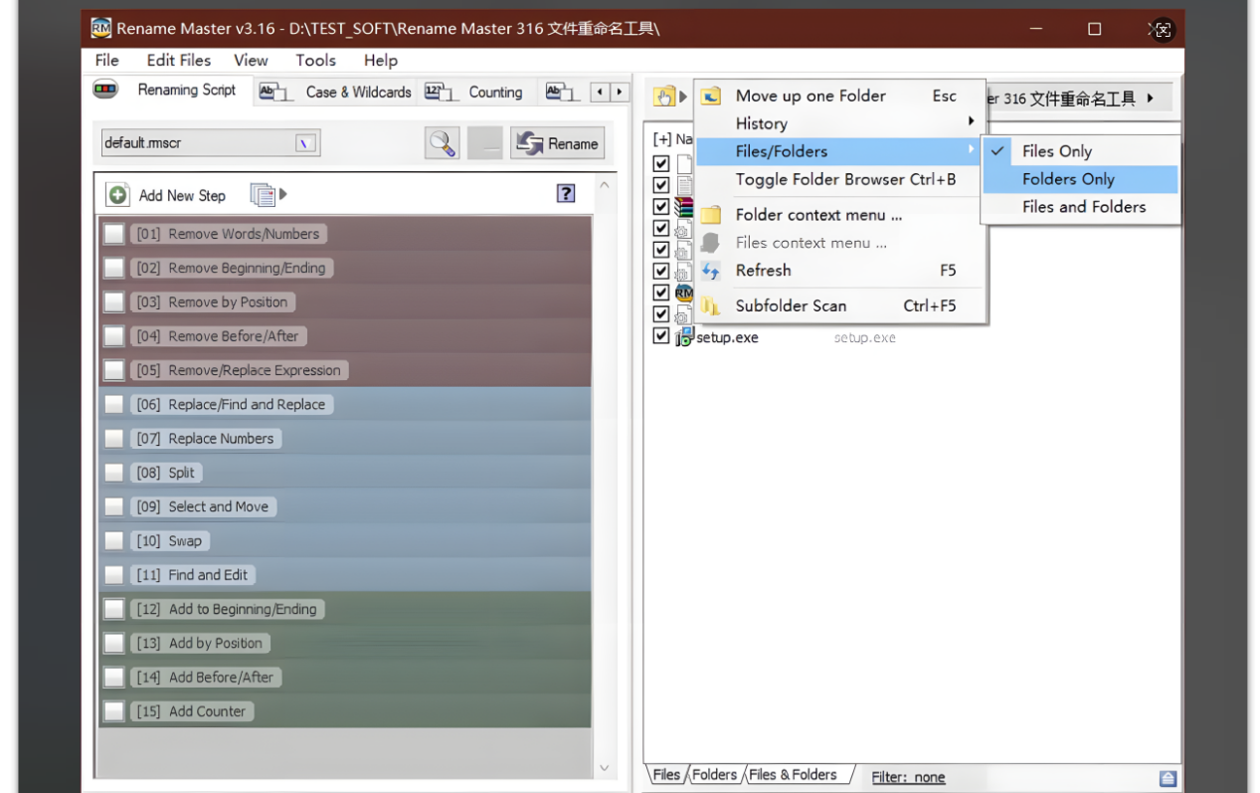
Task: Open the default.rmscr script dropdown
Action: point(306,143)
